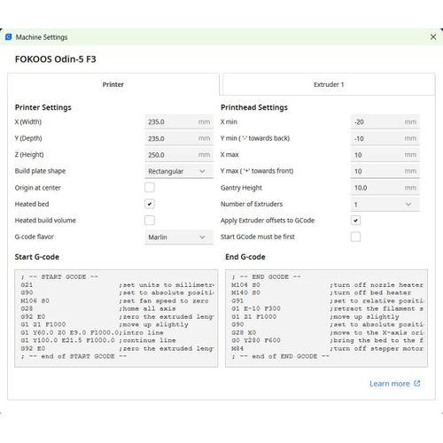Viewport: 443px width, 443px height.
Task: Click inside the Start G-code text area
Action: (x=116, y=318)
